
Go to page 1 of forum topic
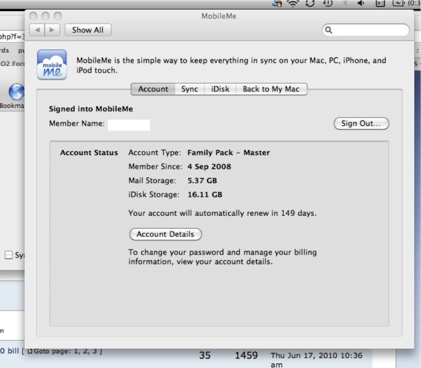point(75,351)
